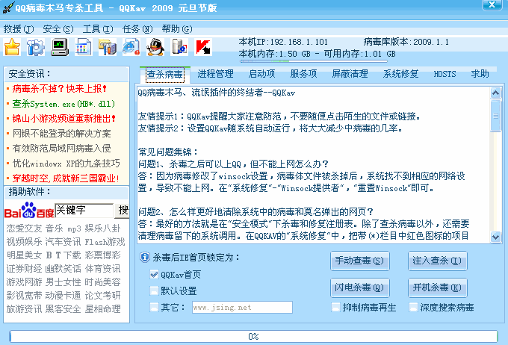The image size is (508, 345).
Task: Click the text area vertical scrollbar thumb
Action: point(495,116)
